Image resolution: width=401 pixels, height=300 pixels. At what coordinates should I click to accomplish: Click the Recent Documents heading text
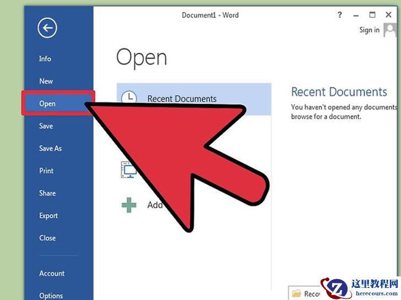(x=339, y=92)
